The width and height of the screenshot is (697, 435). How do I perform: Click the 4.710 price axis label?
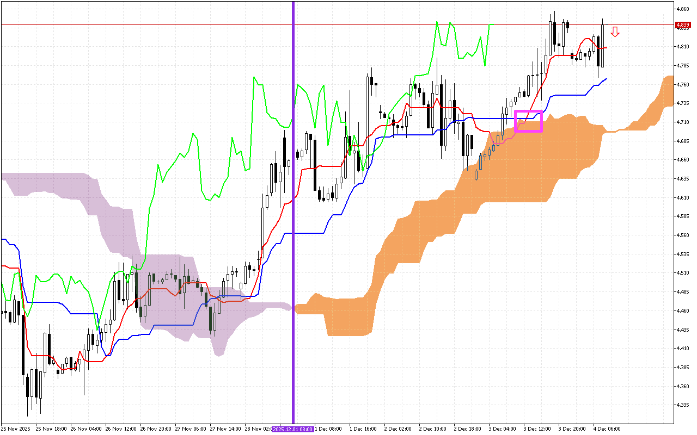[x=682, y=122]
